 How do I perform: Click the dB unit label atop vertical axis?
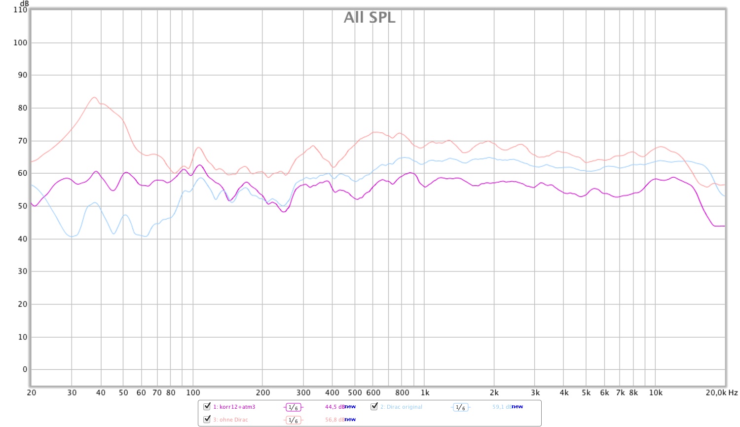pyautogui.click(x=24, y=3)
